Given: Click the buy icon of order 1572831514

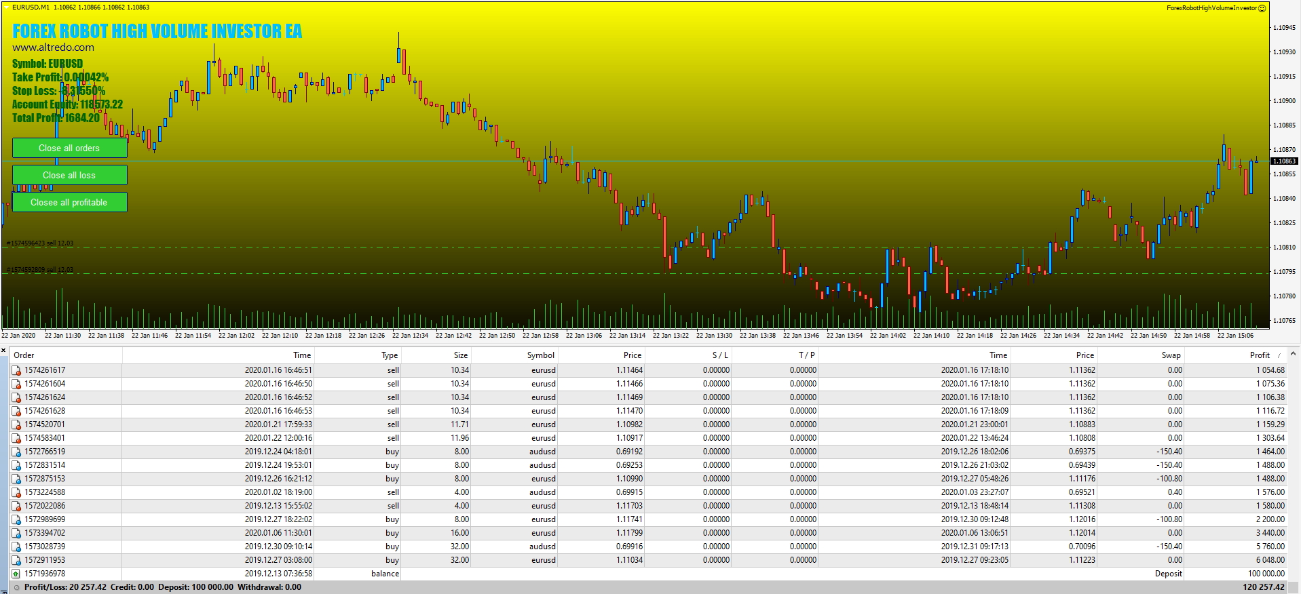Looking at the screenshot, I should [16, 465].
